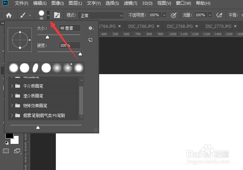Viewport: 243px width, 170px height.
Task: Open the 视图(V) menu
Action: coord(164,3)
